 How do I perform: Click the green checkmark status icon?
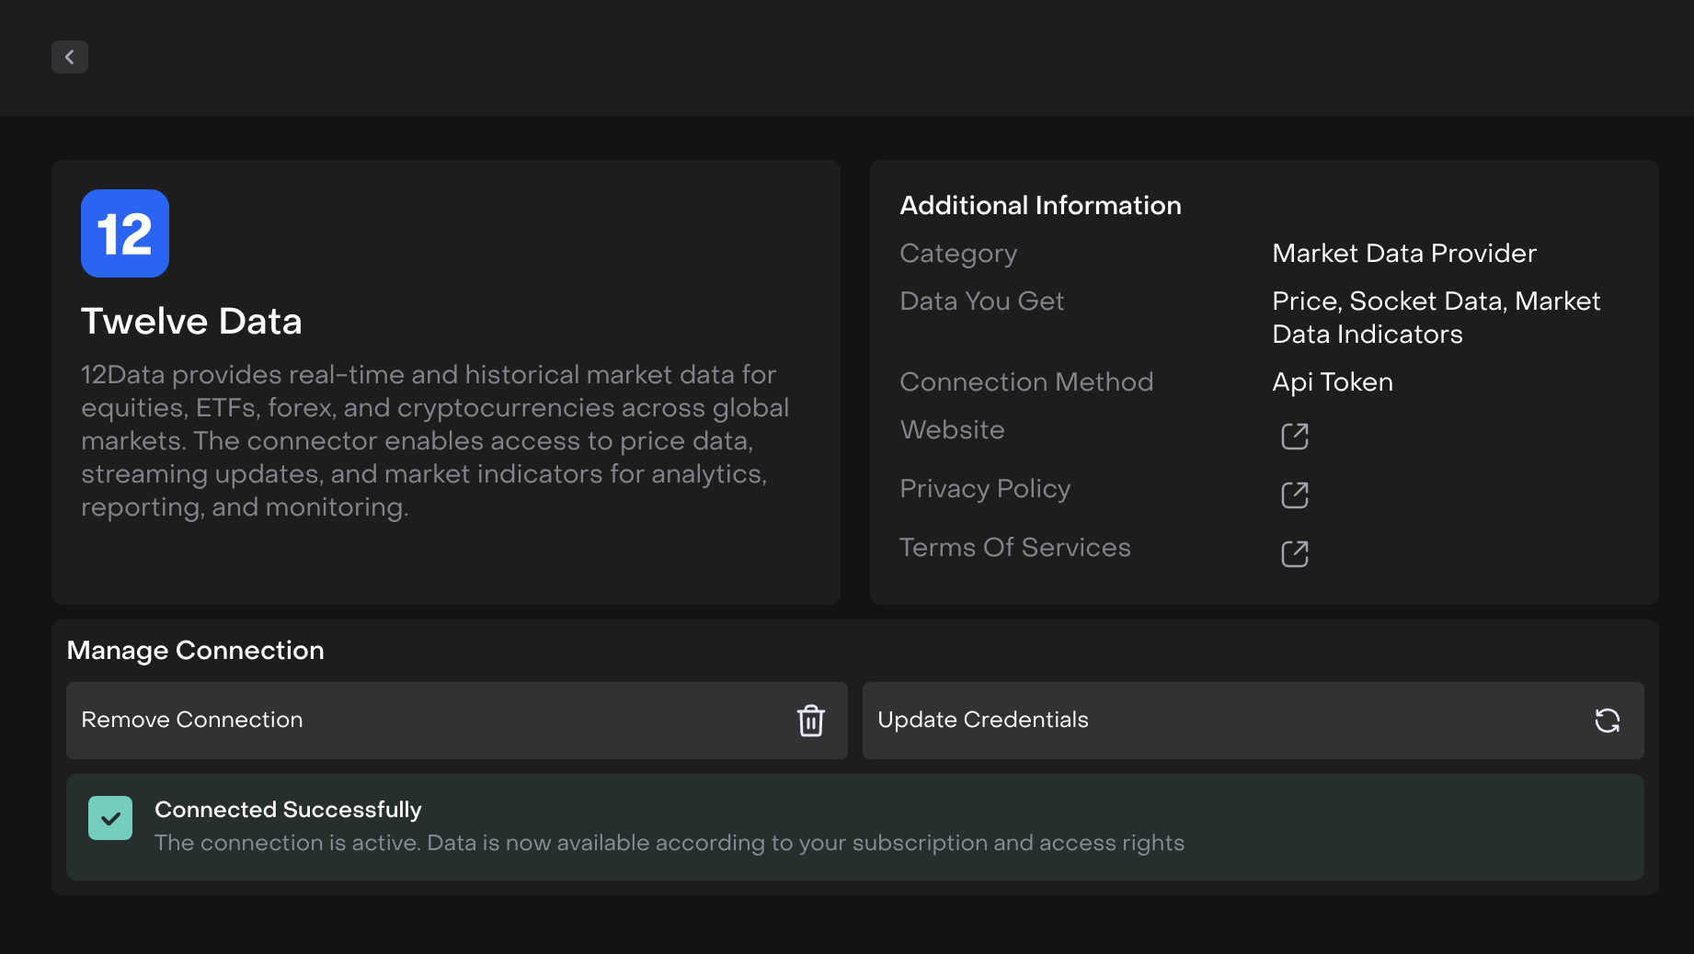[x=110, y=818]
